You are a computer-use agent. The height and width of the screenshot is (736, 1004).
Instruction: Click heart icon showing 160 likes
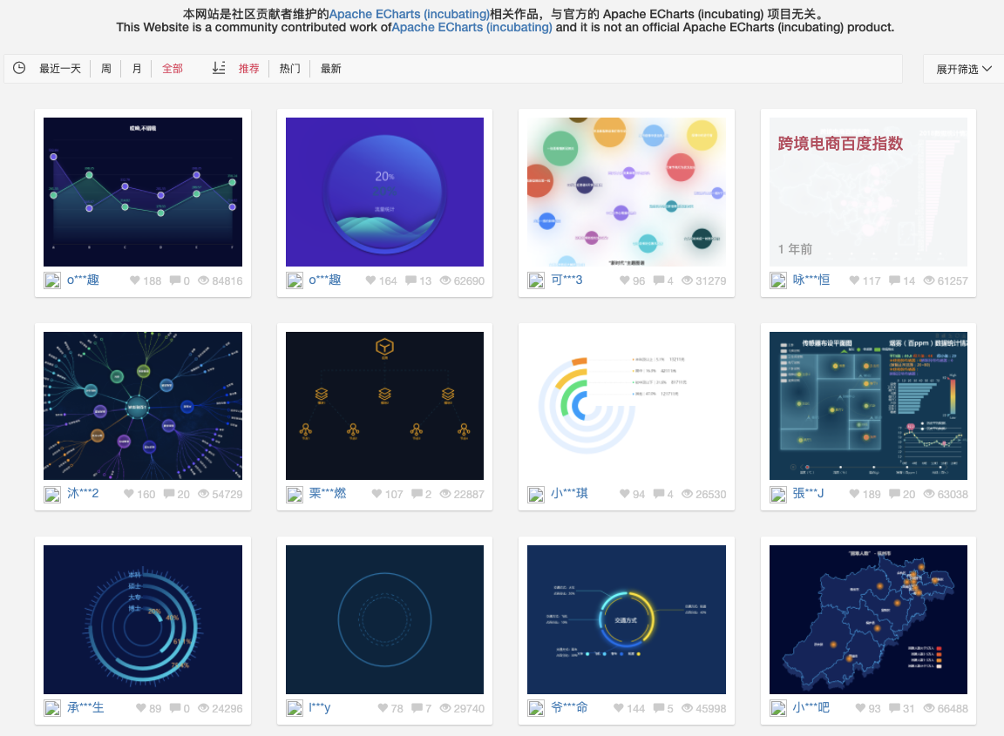click(128, 494)
